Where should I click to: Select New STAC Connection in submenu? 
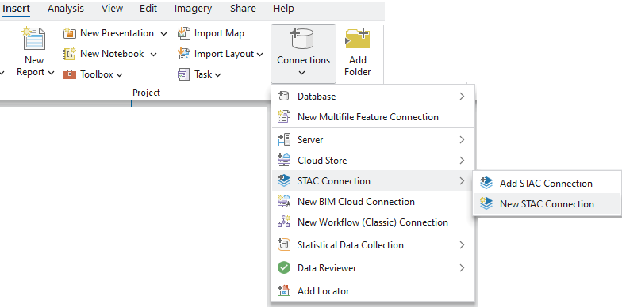point(547,204)
